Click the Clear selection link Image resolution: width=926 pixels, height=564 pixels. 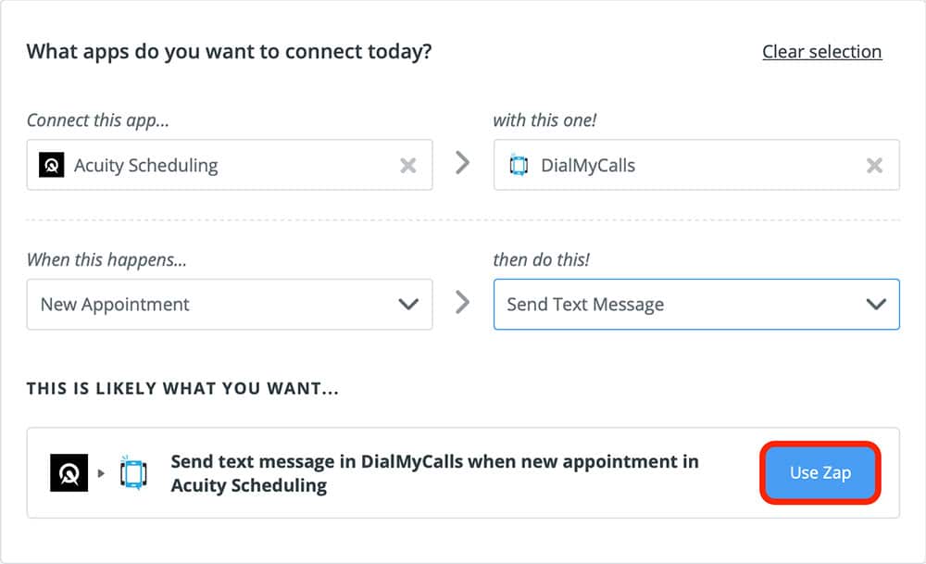(x=821, y=52)
